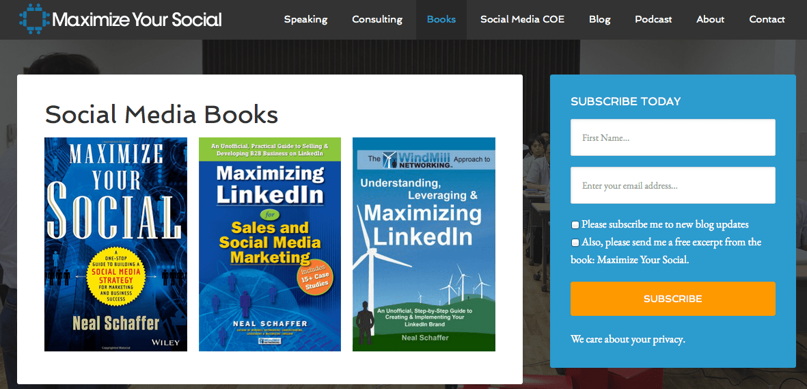
Task: Open Maximizing LinkedIn for Sales book cover
Action: (x=270, y=244)
